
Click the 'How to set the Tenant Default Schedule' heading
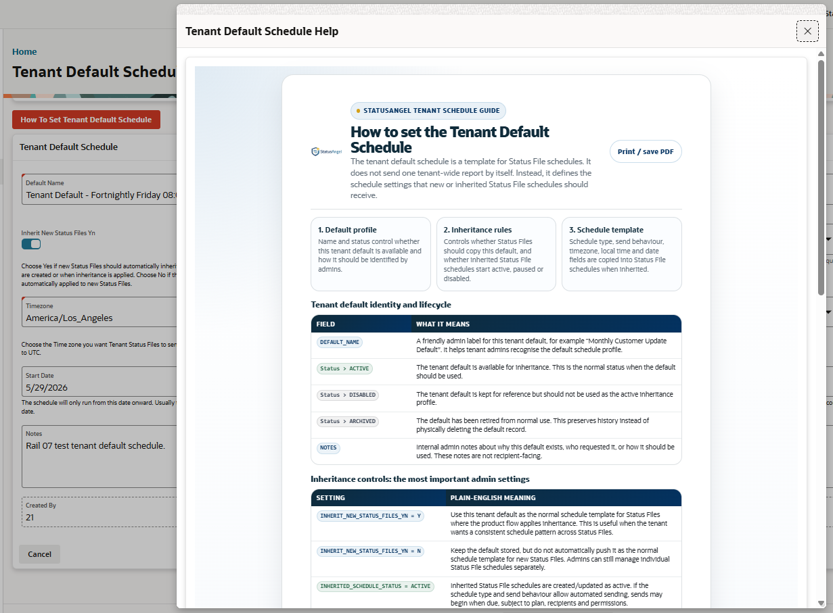(x=450, y=140)
